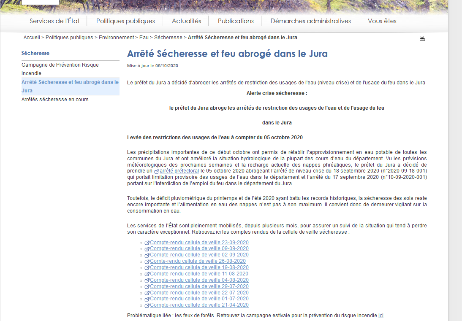The width and height of the screenshot is (462, 321).
Task: Open Compte-rendu cellule de veille 21-04-2020
Action: click(199, 305)
